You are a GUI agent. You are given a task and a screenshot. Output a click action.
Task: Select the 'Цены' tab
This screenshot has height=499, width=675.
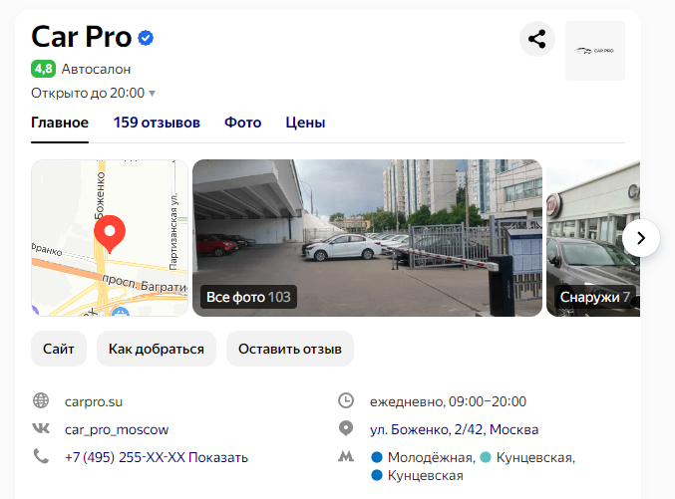305,123
